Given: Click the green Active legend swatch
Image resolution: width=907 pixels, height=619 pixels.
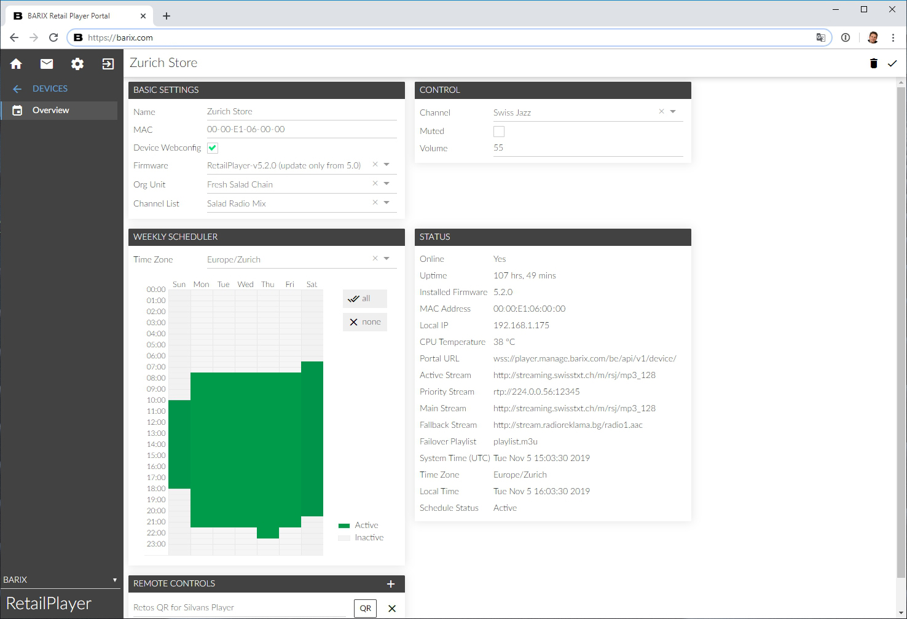Looking at the screenshot, I should [x=344, y=525].
